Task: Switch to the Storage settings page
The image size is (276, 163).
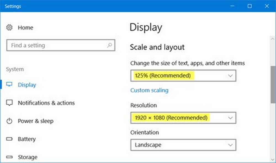Action: pos(28,157)
